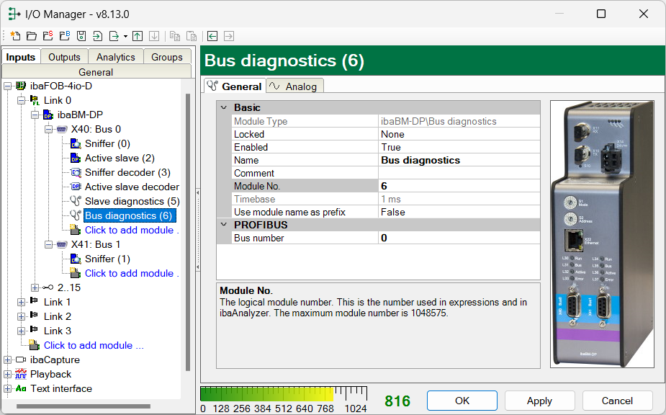Edit the Module No. value 6
The height and width of the screenshot is (415, 666).
(x=459, y=186)
